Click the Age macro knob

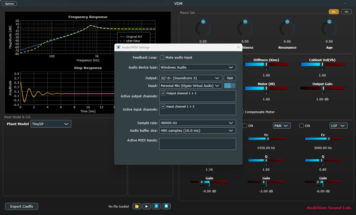pos(329,28)
